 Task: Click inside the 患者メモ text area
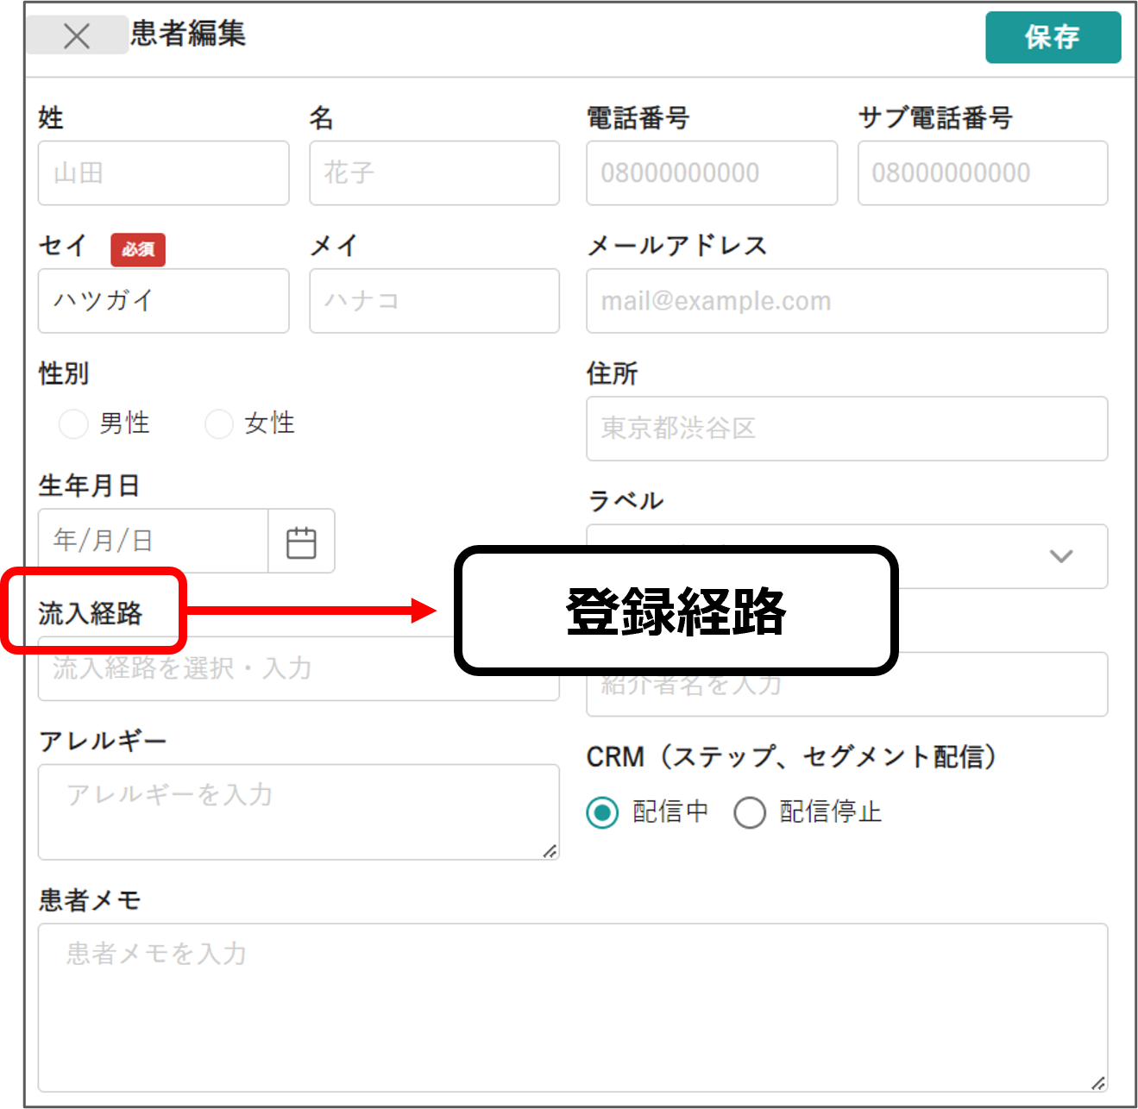tap(572, 1007)
